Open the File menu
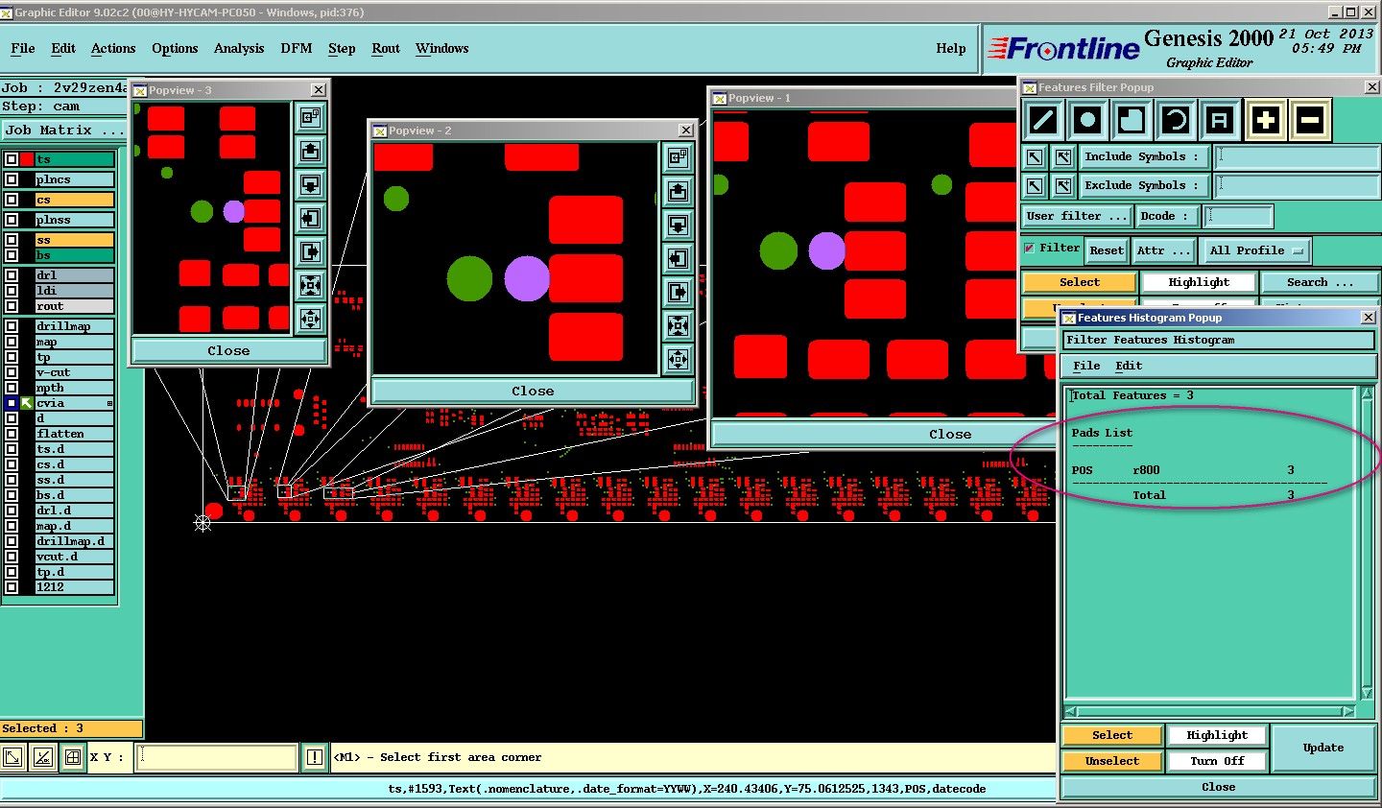Image resolution: width=1382 pixels, height=808 pixels. [x=23, y=48]
